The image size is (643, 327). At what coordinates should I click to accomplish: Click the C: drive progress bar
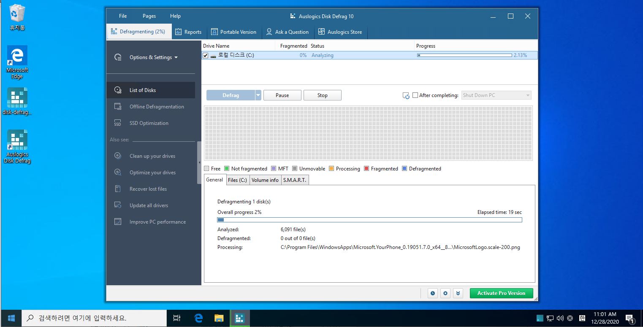(464, 55)
